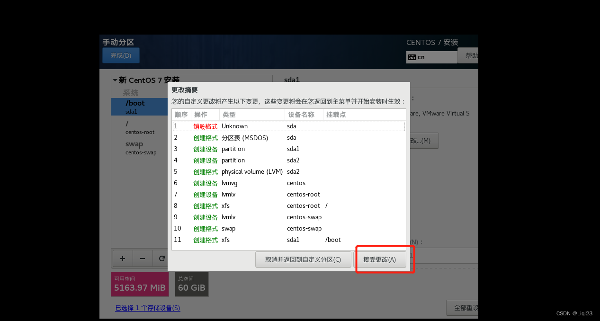Screen dimensions: 600x321
Task: Select row 4 partition sda2
Action: pos(289,160)
